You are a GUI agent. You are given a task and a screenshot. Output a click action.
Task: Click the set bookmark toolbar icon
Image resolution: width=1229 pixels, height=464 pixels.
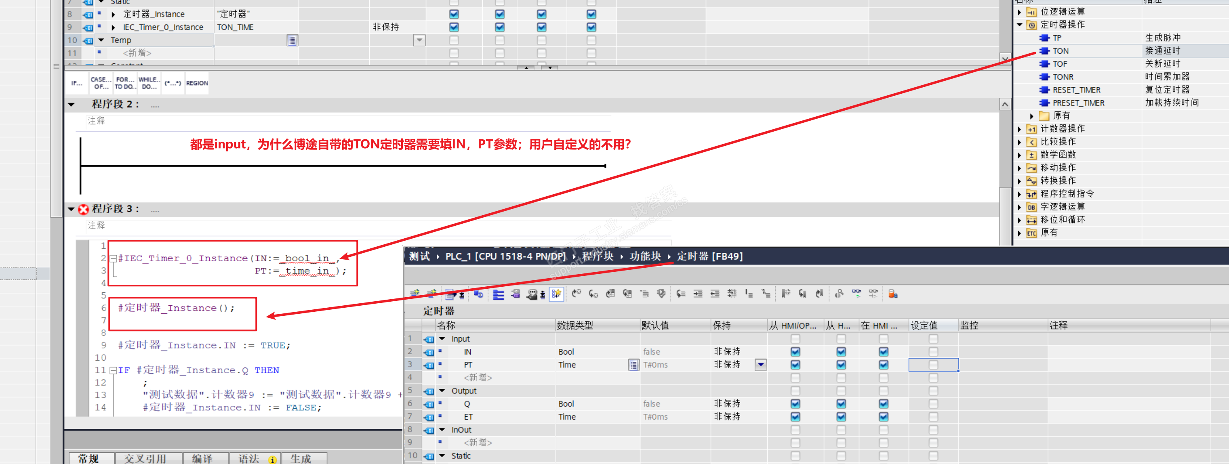(785, 294)
